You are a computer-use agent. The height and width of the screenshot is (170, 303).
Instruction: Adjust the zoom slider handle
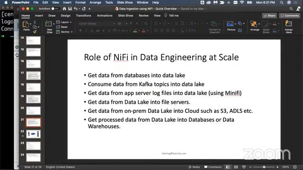click(x=264, y=167)
